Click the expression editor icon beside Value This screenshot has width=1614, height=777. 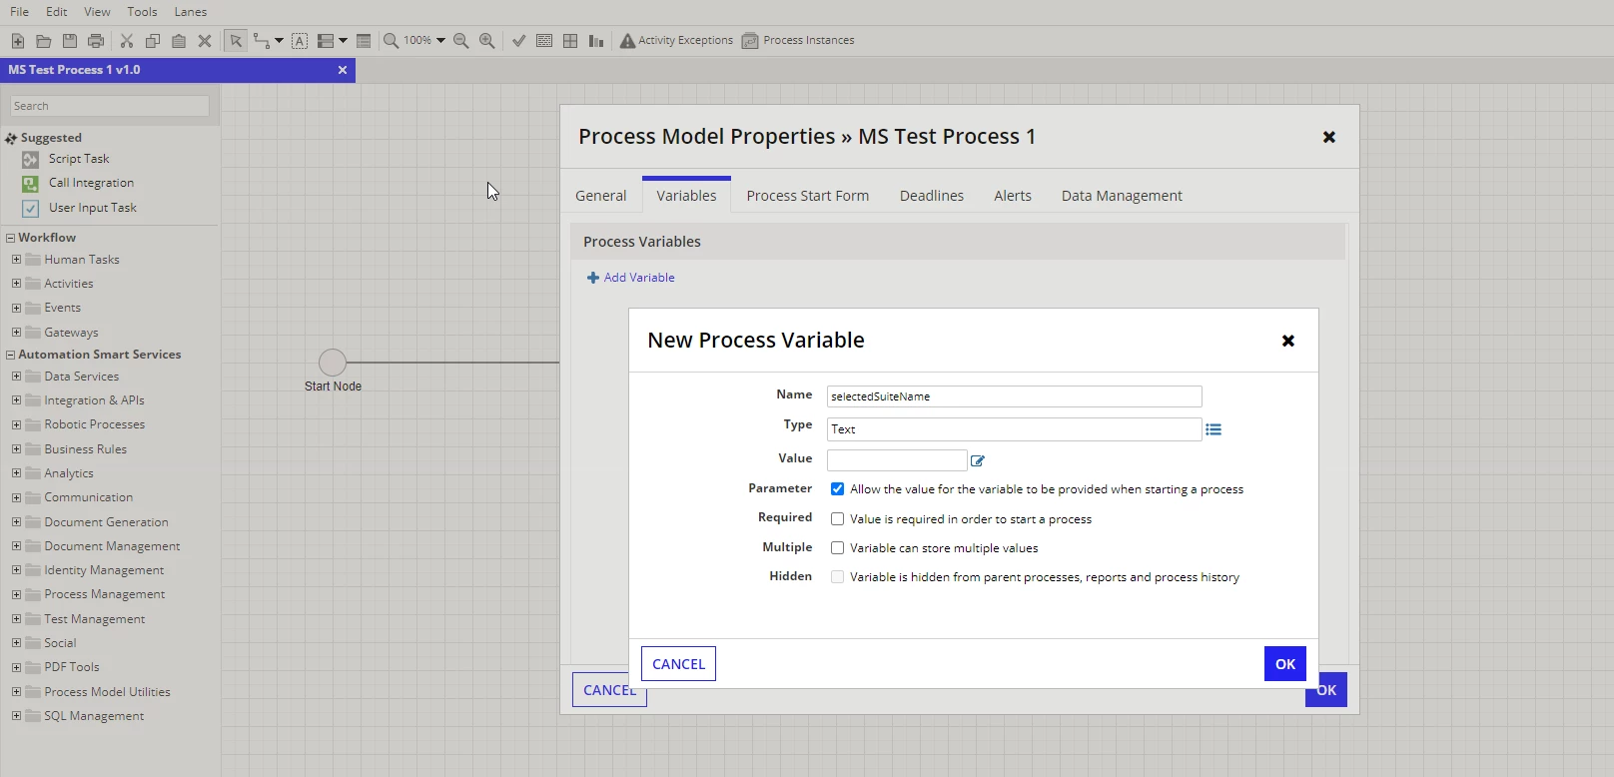978,460
